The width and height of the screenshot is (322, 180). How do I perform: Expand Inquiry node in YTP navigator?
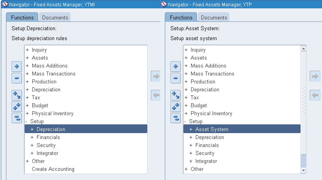(x=186, y=50)
